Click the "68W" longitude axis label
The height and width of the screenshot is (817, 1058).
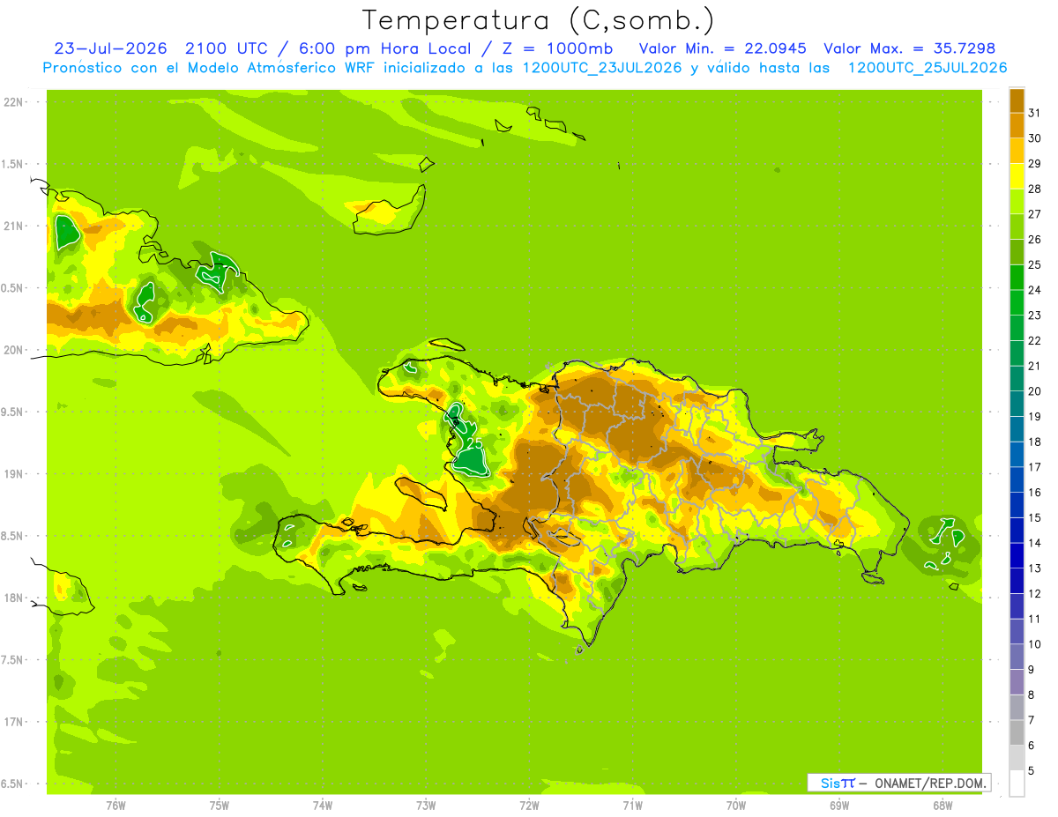tap(943, 805)
